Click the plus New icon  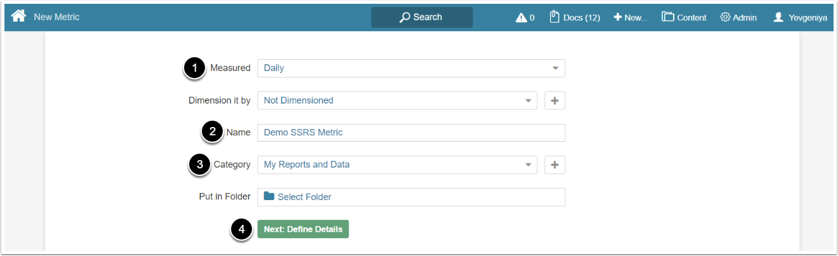pyautogui.click(x=617, y=17)
